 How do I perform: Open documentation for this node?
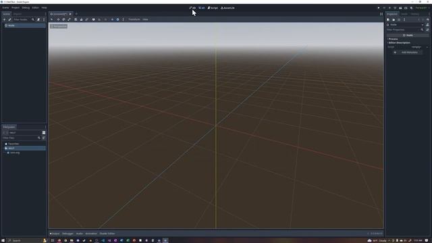427,24
